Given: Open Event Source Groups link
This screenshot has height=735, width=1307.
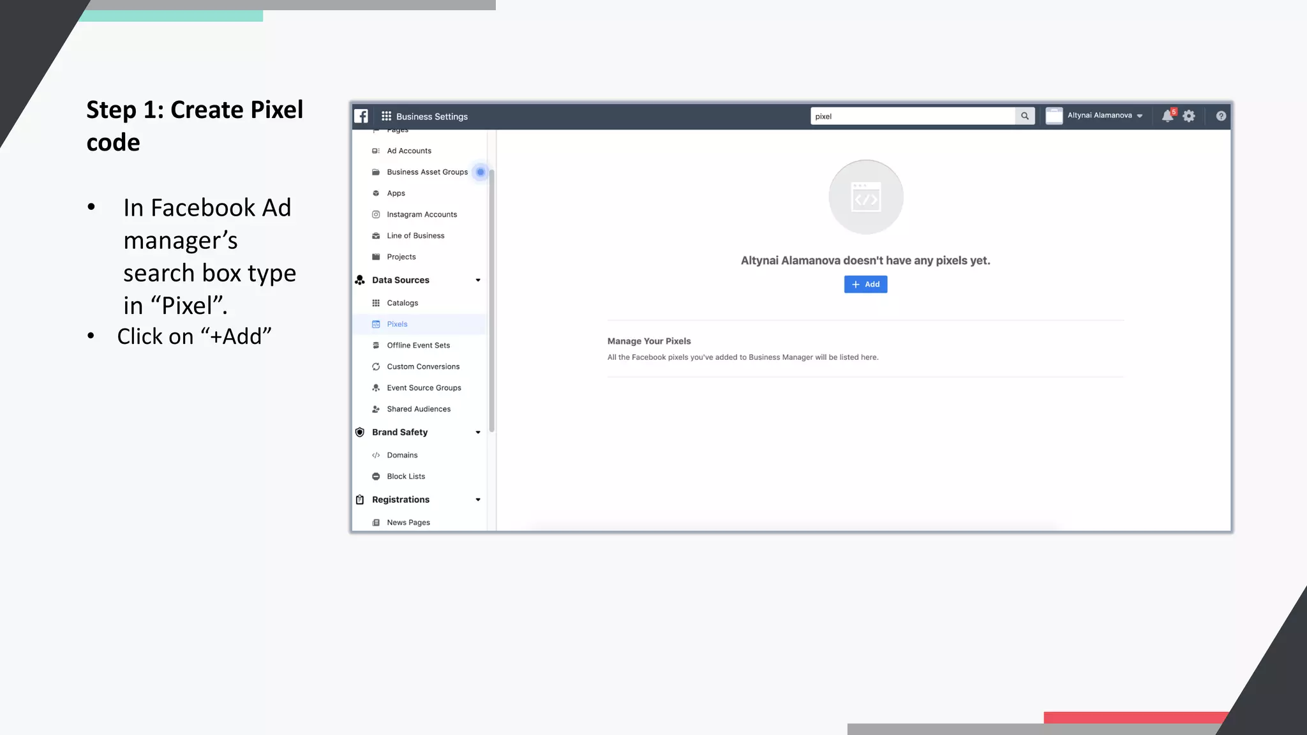Looking at the screenshot, I should pos(424,388).
